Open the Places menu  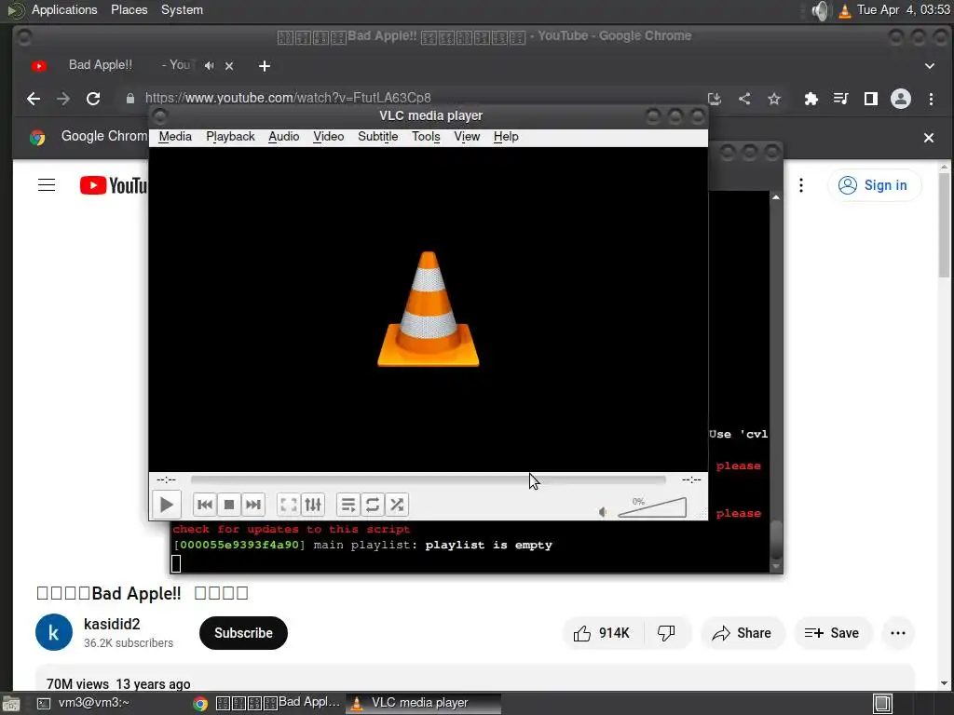click(129, 9)
